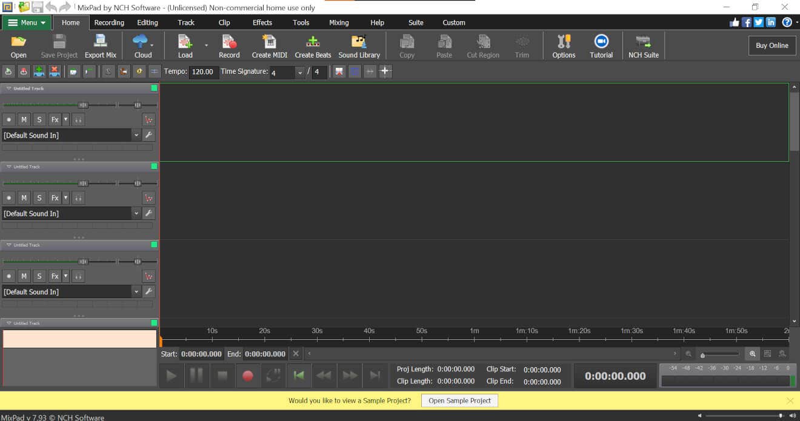
Task: Open the Sound Library
Action: [x=359, y=46]
